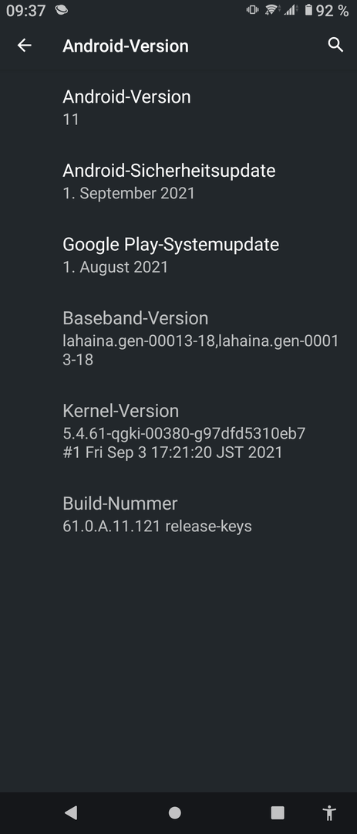
Task: Open the Android-Version 11 entry
Action: tap(179, 107)
